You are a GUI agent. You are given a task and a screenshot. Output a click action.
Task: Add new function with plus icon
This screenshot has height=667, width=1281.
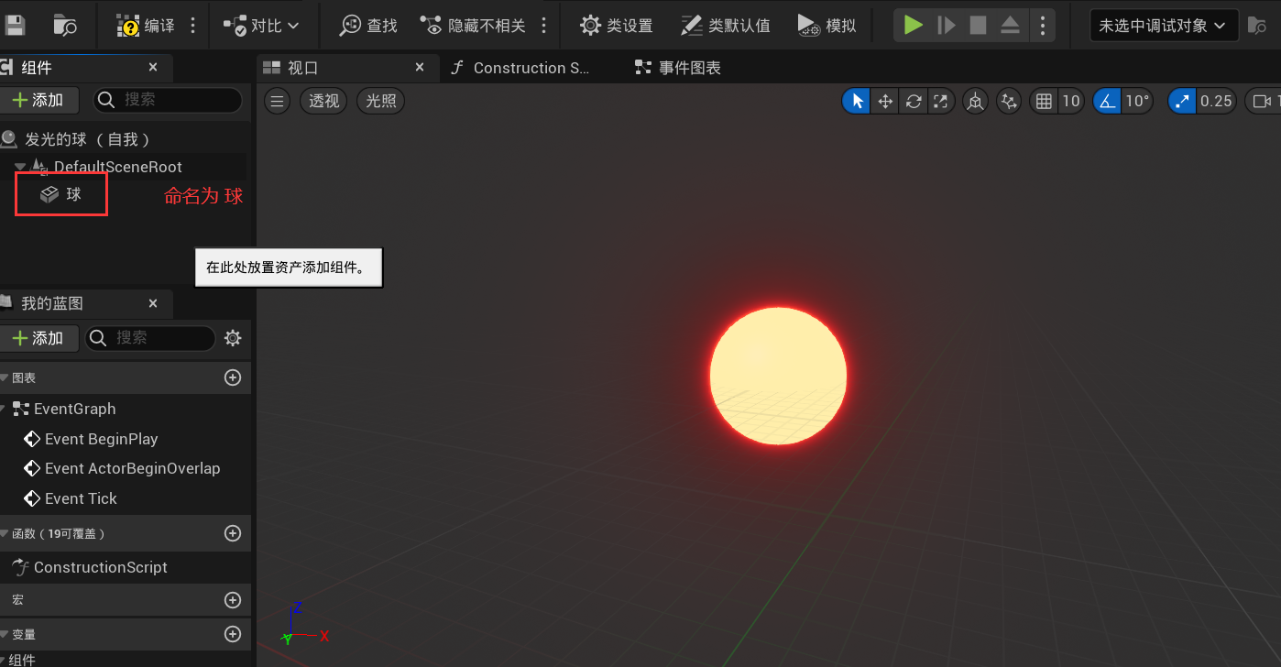point(233,533)
